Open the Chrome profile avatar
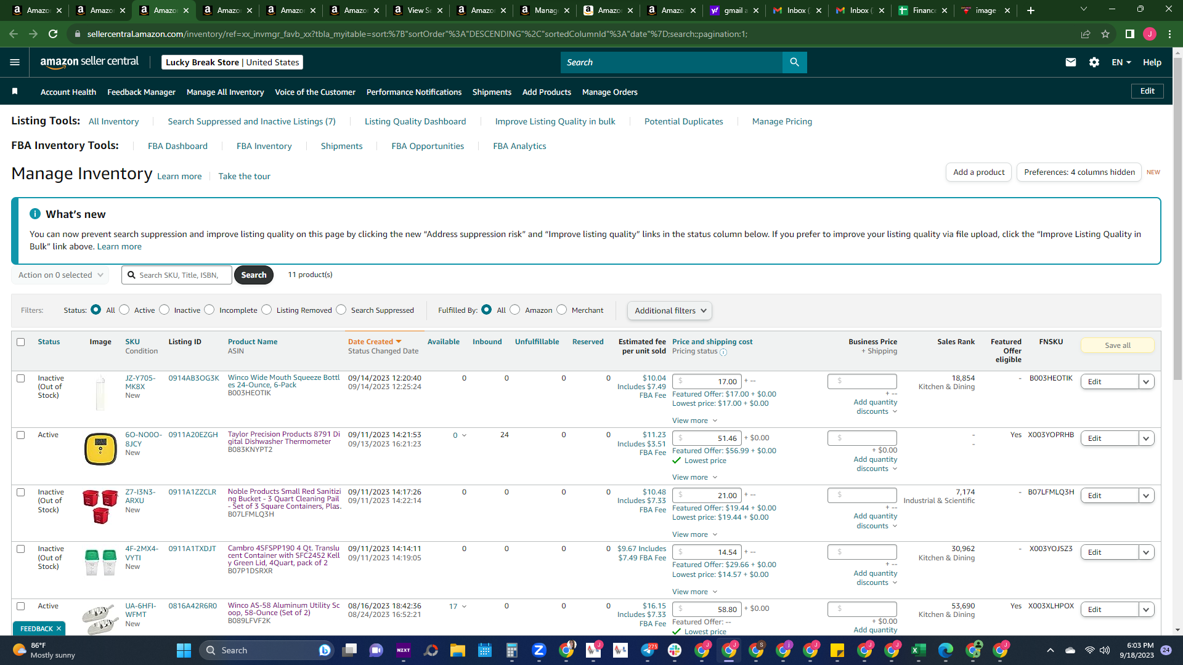 [x=1150, y=34]
